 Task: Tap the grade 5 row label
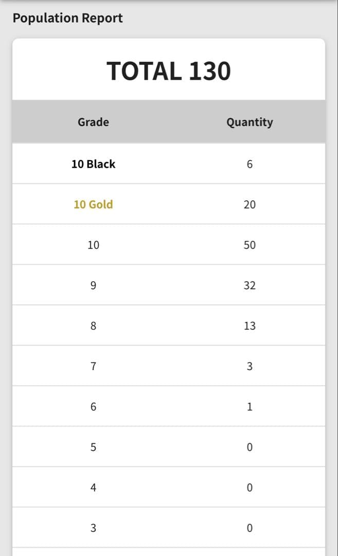(x=93, y=447)
